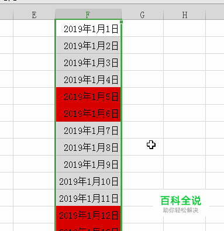Select red cell 2019年1月12日
This screenshot has height=231, width=224.
[88, 215]
